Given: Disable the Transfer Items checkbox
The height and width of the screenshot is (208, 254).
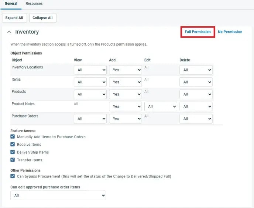Looking at the screenshot, I should click(x=13, y=160).
